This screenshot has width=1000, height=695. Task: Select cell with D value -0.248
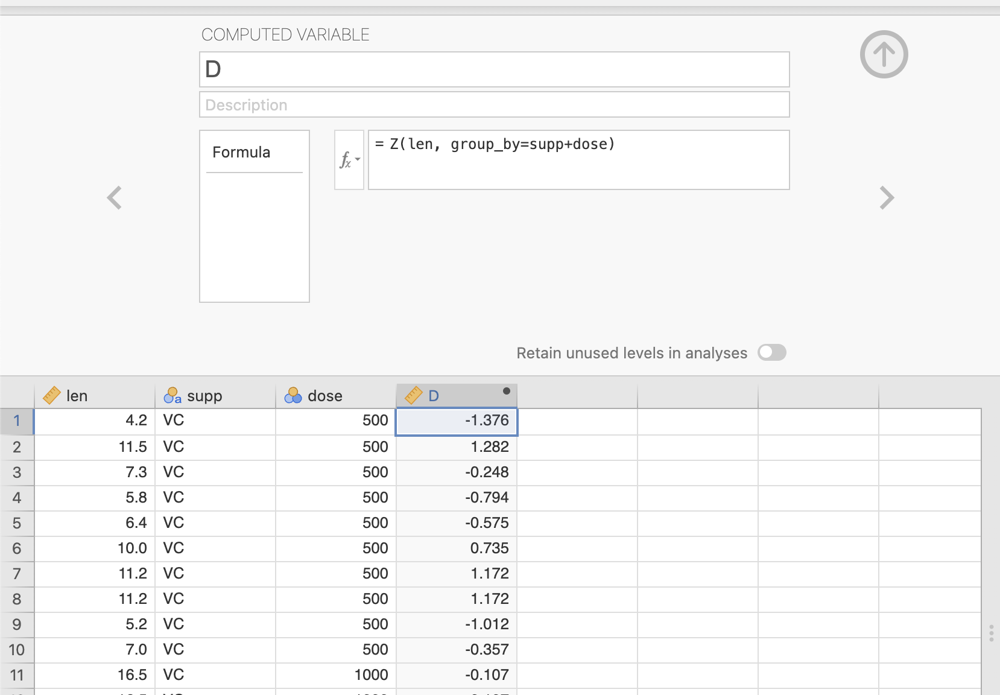tap(457, 472)
